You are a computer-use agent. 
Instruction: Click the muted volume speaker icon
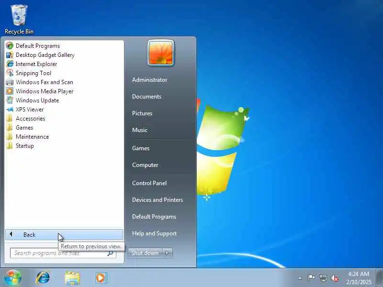point(334,278)
